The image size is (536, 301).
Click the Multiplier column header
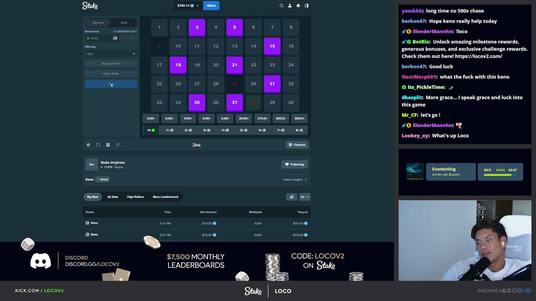click(255, 212)
